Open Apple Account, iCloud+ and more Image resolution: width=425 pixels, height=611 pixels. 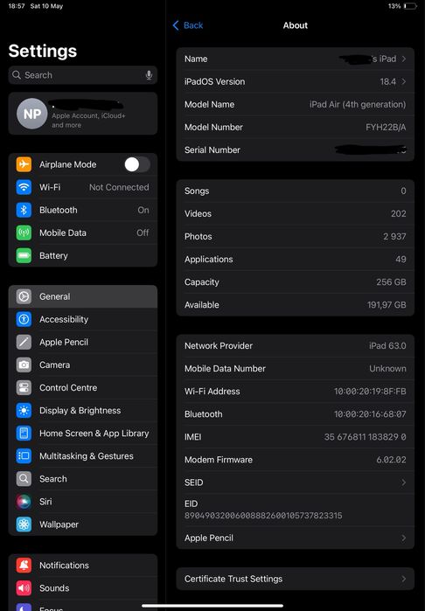coord(83,114)
